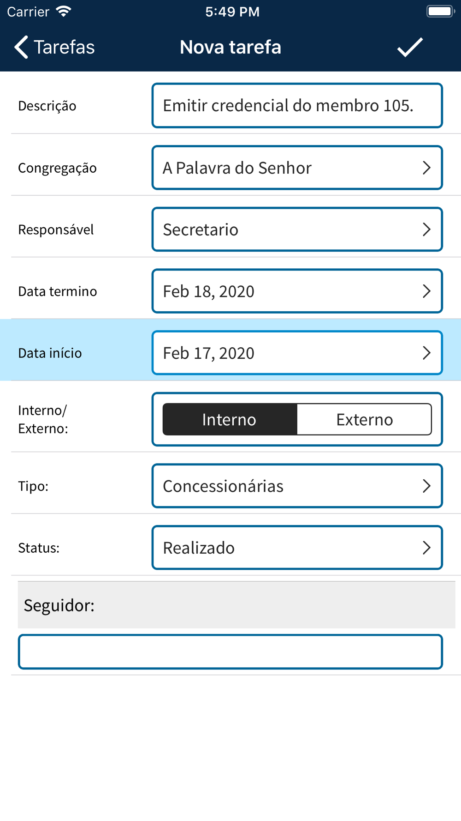Viewport: 461px width, 821px height.
Task: Tap the Wi-Fi status icon
Action: click(64, 12)
